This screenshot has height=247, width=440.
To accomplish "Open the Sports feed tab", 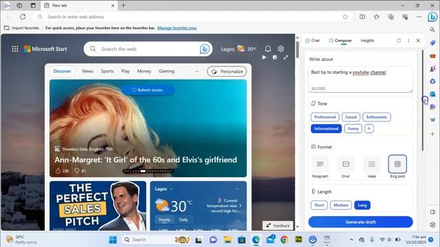I will (x=107, y=71).
